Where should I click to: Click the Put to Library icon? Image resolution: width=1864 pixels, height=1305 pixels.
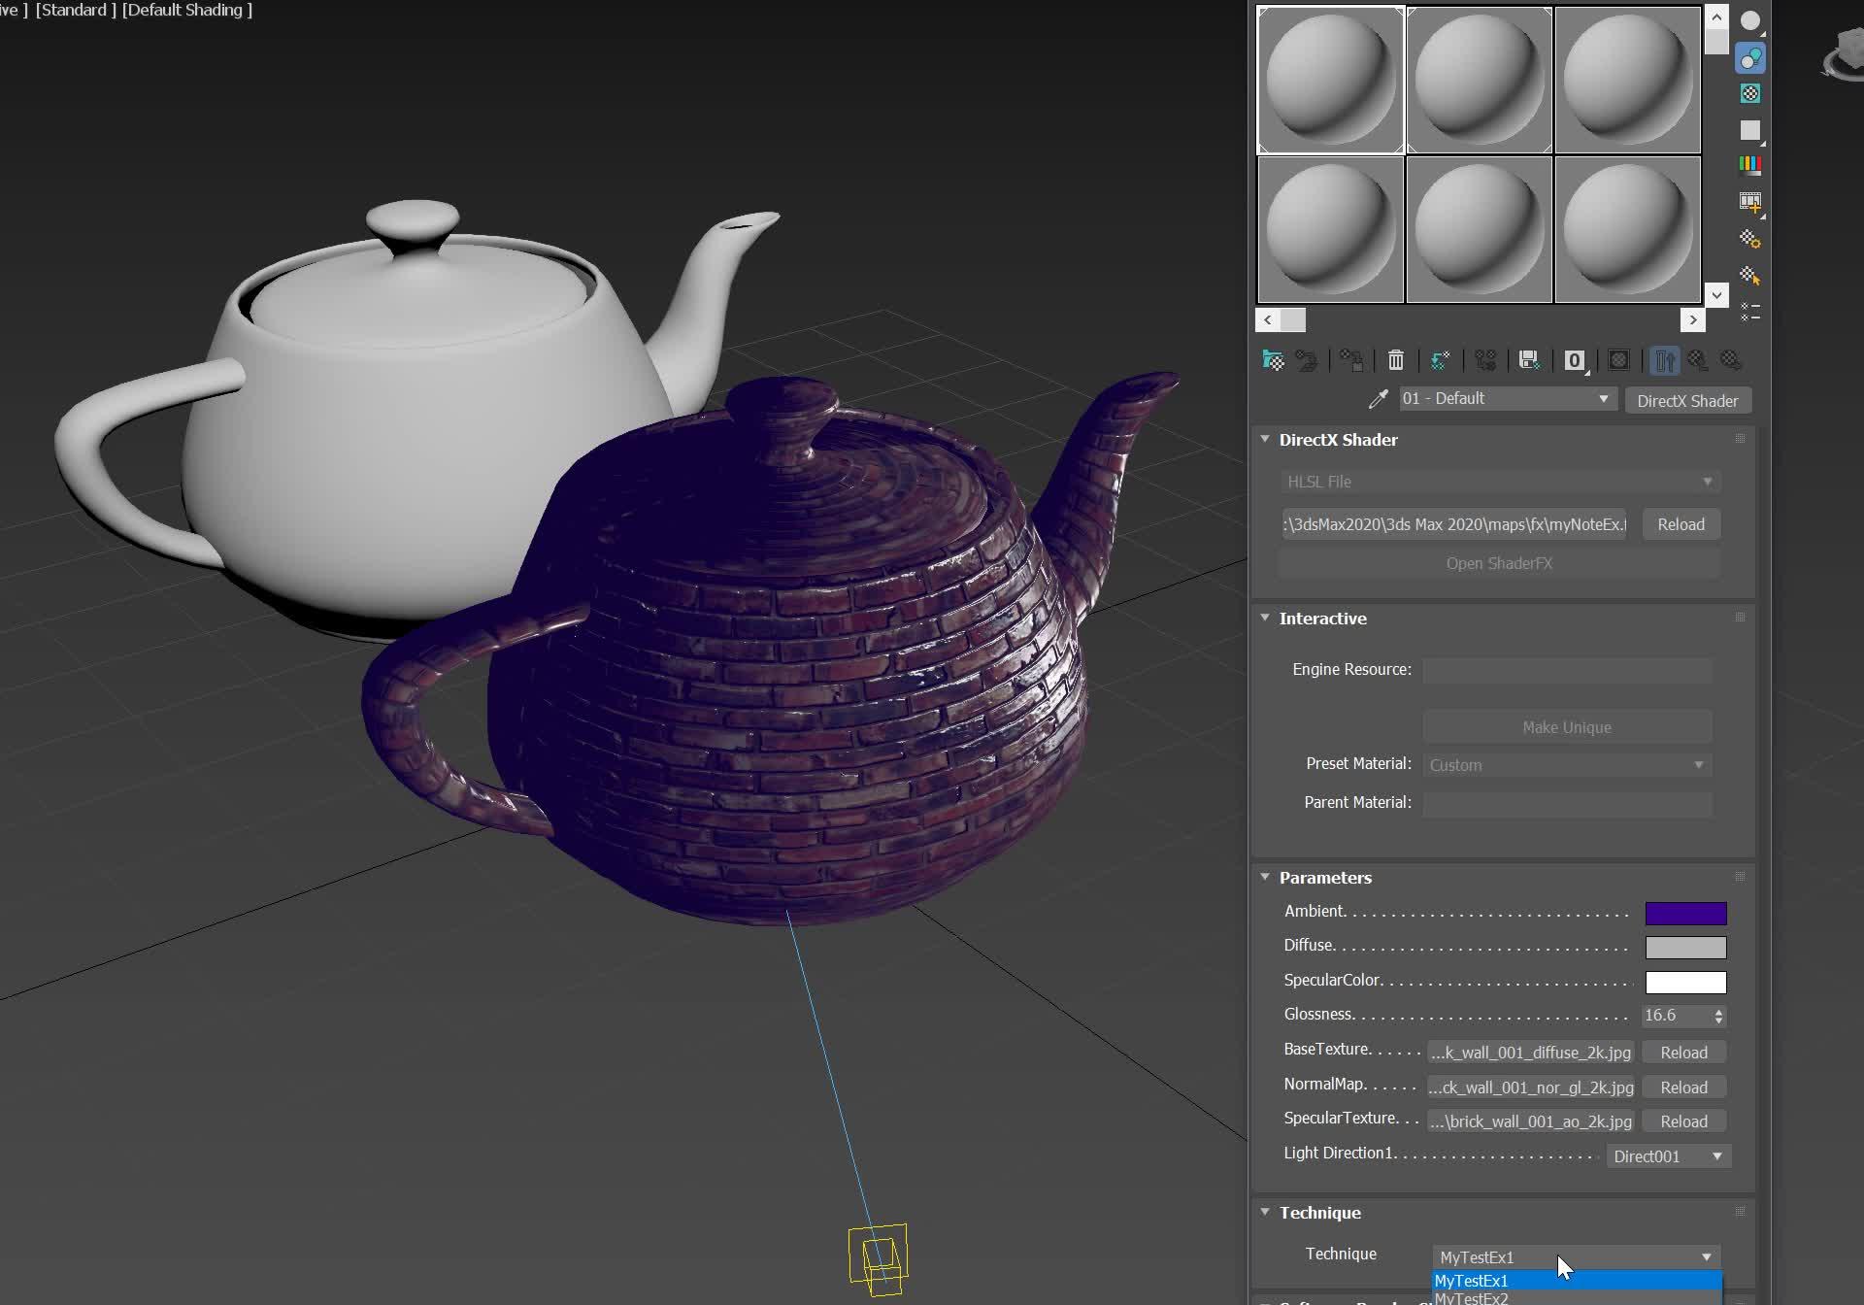[x=1530, y=360]
